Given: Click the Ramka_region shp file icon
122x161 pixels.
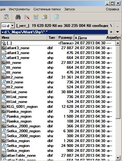Looking at the screenshot, I should point(4,116).
